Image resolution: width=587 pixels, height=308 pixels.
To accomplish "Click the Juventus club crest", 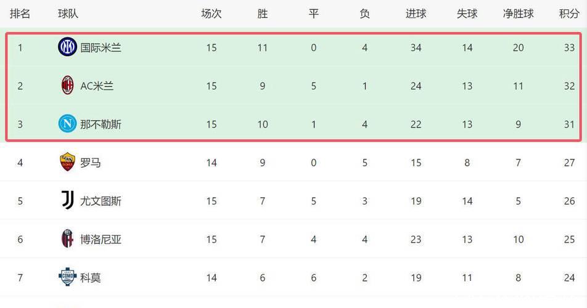I will pyautogui.click(x=67, y=201).
